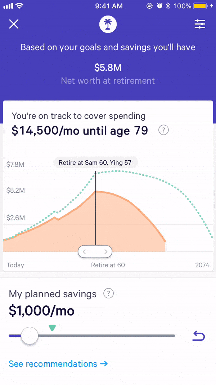216x385 pixels.
Task: Open the filter settings sliders icon
Action: 200,24
